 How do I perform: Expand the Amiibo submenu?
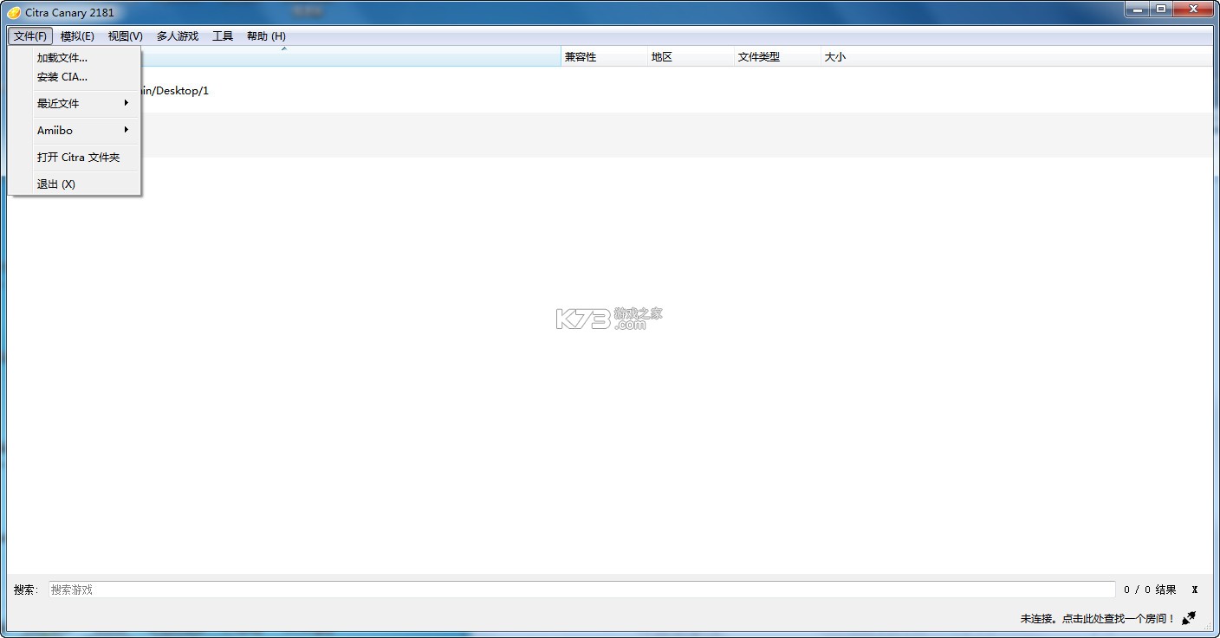pos(74,131)
